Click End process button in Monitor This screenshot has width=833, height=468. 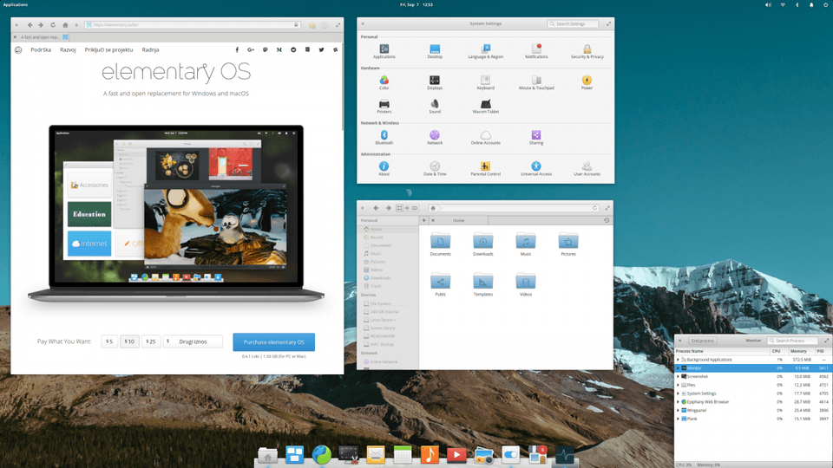702,341
